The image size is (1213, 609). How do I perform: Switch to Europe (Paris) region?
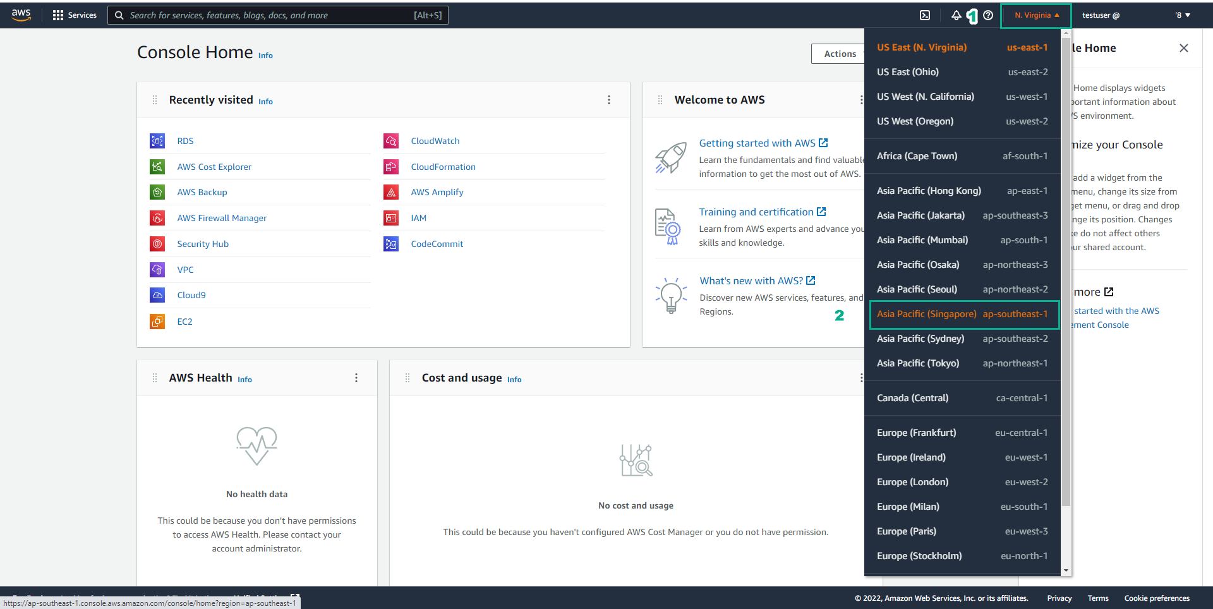(x=962, y=531)
